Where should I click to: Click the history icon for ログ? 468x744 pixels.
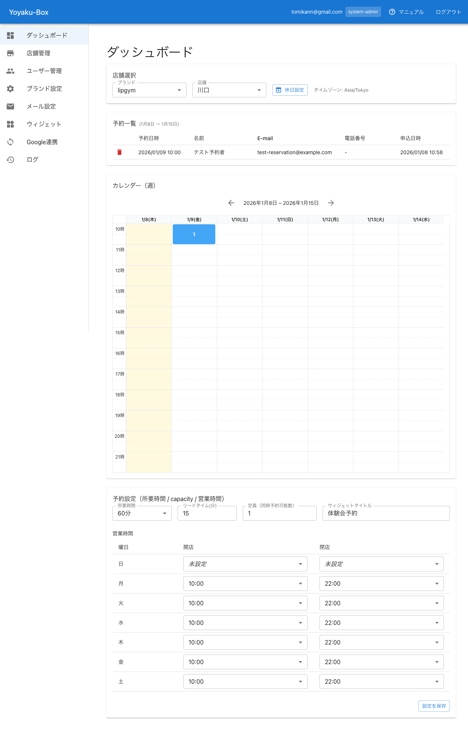[10, 160]
